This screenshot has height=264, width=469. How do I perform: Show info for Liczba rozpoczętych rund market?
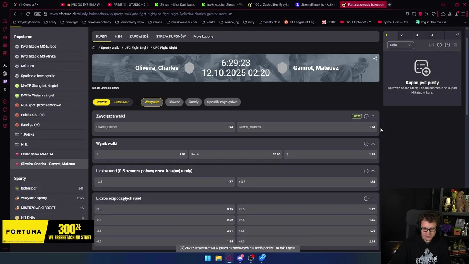point(366,198)
